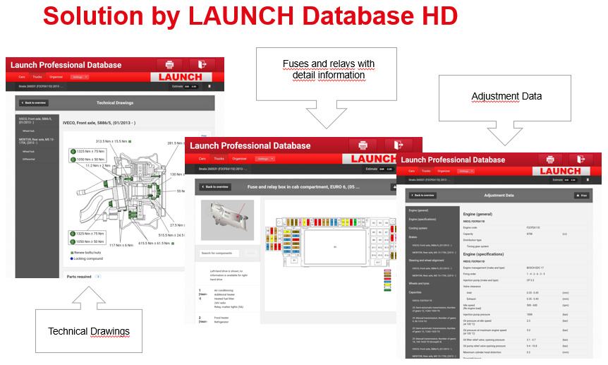Select Steering and wheel alignment in sidebar
Image resolution: width=608 pixels, height=365 pixels.
tap(427, 260)
